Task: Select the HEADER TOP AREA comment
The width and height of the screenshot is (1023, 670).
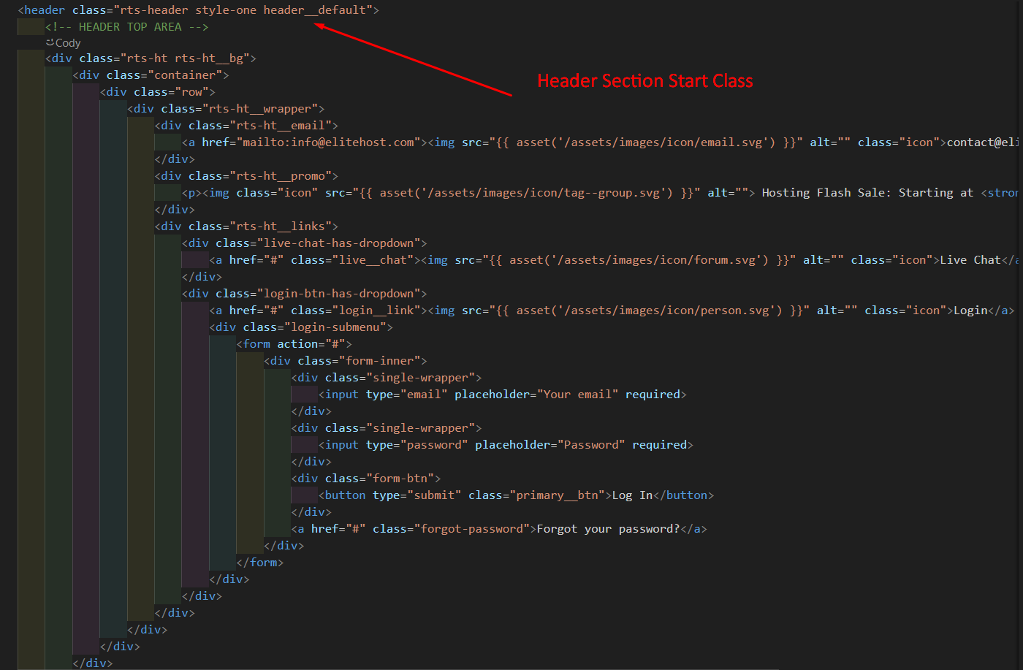Action: [127, 27]
